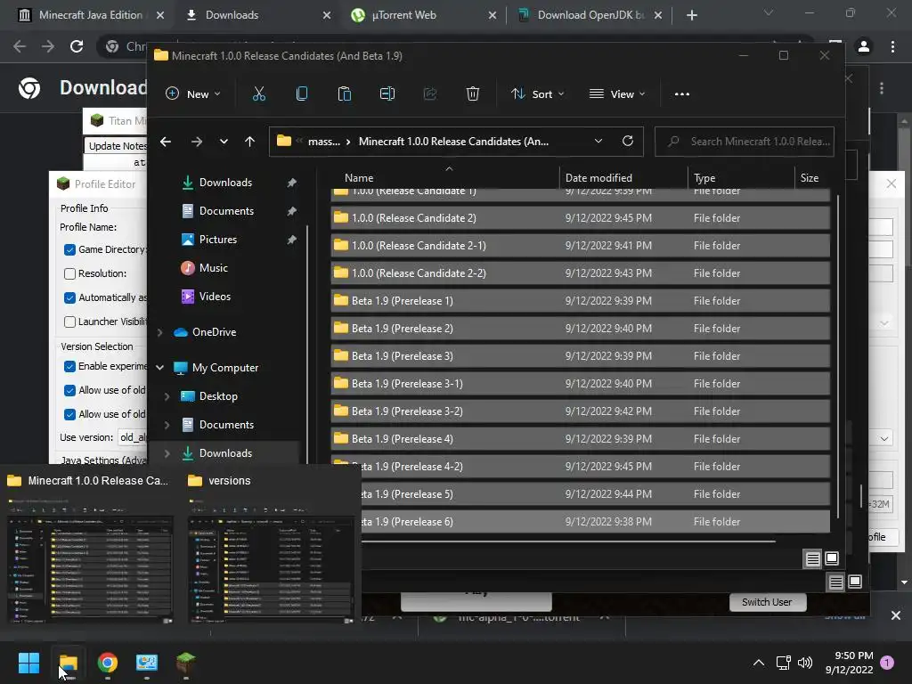912x684 pixels.
Task: Go back with Explorer back arrow
Action: tap(166, 142)
